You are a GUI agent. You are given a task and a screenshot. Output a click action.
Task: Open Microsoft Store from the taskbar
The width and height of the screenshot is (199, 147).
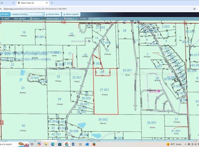(60, 144)
